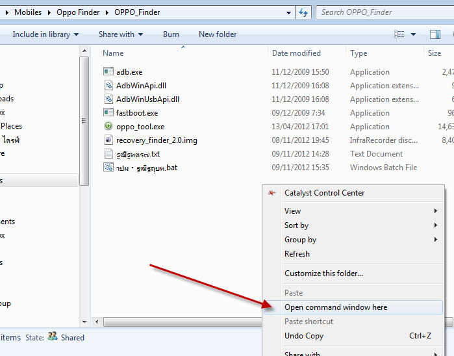The height and width of the screenshot is (356, 454).
Task: Click the adb.exe file icon
Action: [x=108, y=71]
